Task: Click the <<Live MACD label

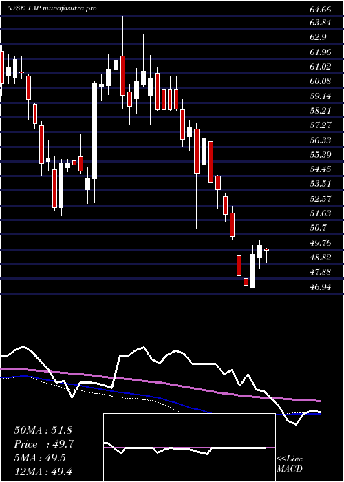Action: pyautogui.click(x=290, y=464)
